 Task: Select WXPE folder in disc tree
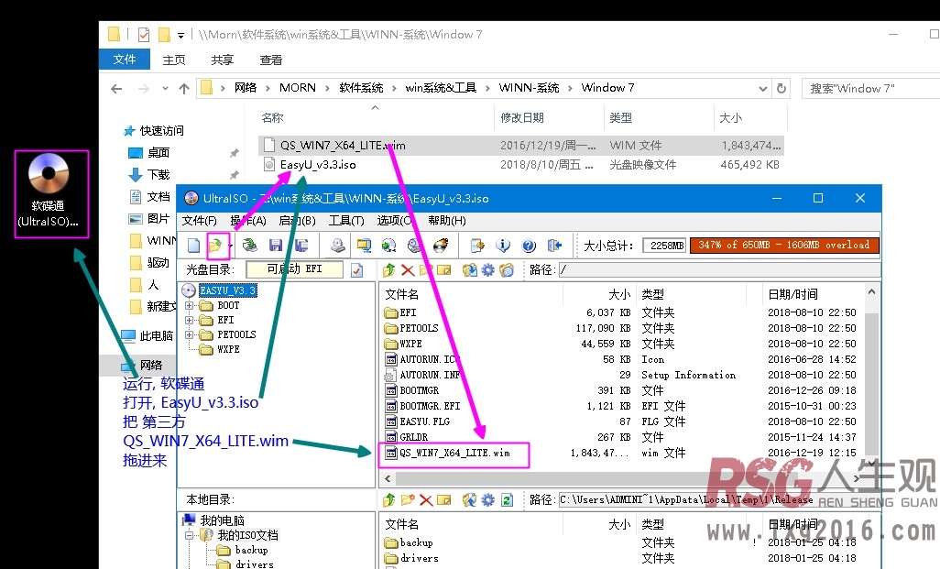(x=228, y=349)
